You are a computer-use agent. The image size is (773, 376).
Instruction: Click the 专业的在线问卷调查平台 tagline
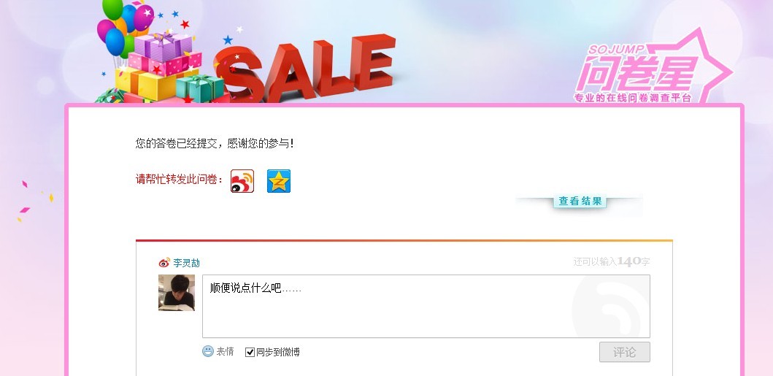pos(633,98)
